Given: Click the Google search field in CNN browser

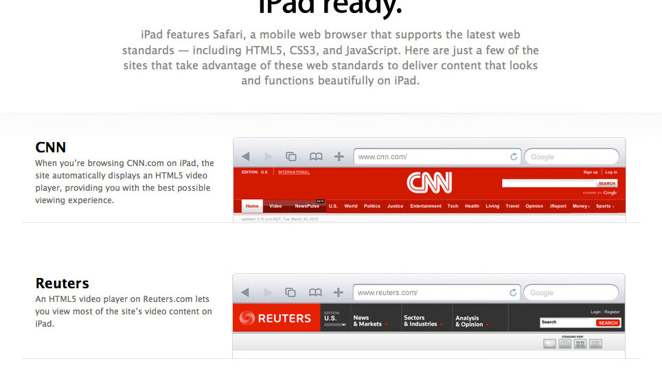Looking at the screenshot, I should pos(571,157).
